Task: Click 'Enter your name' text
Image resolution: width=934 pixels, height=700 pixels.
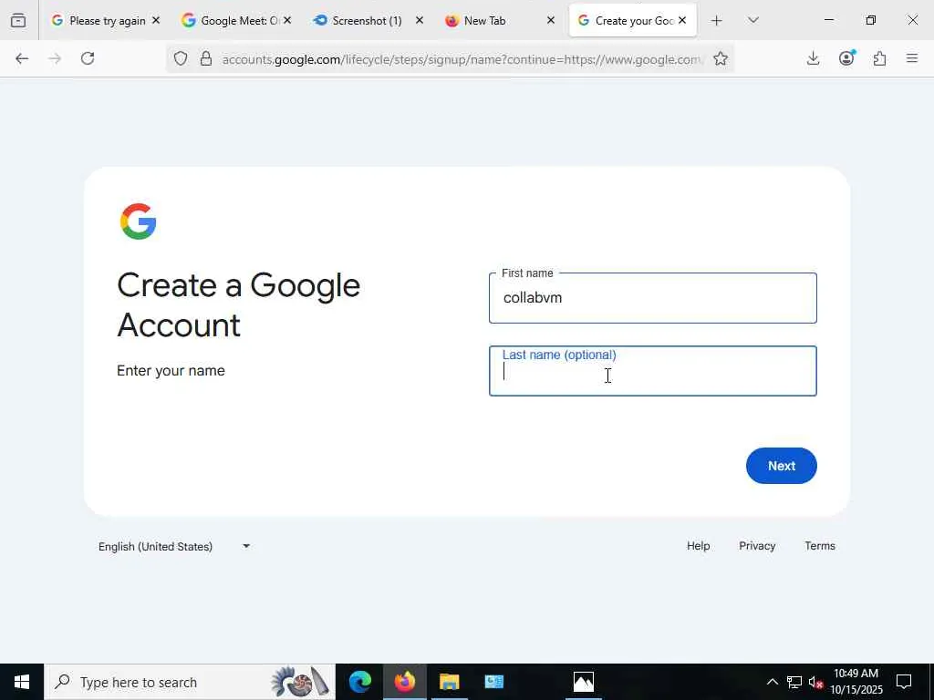Action: [171, 370]
